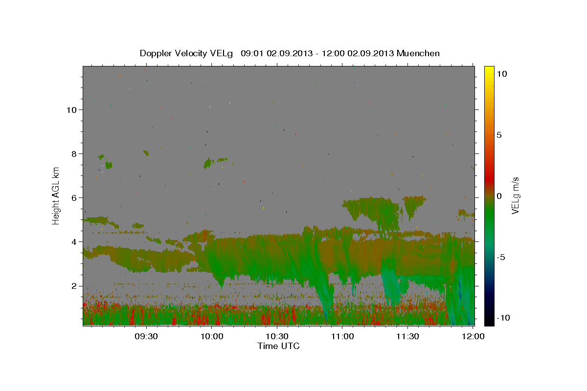Image resolution: width=587 pixels, height=391 pixels.
Task: Pick the black bottom of the colorbar
Action: (489, 320)
